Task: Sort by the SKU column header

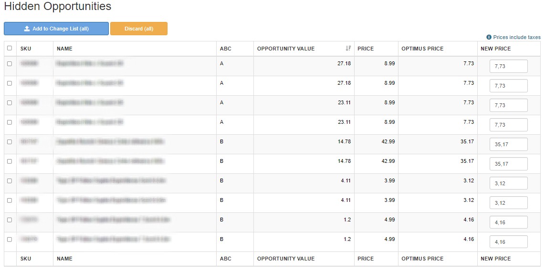Action: click(26, 49)
